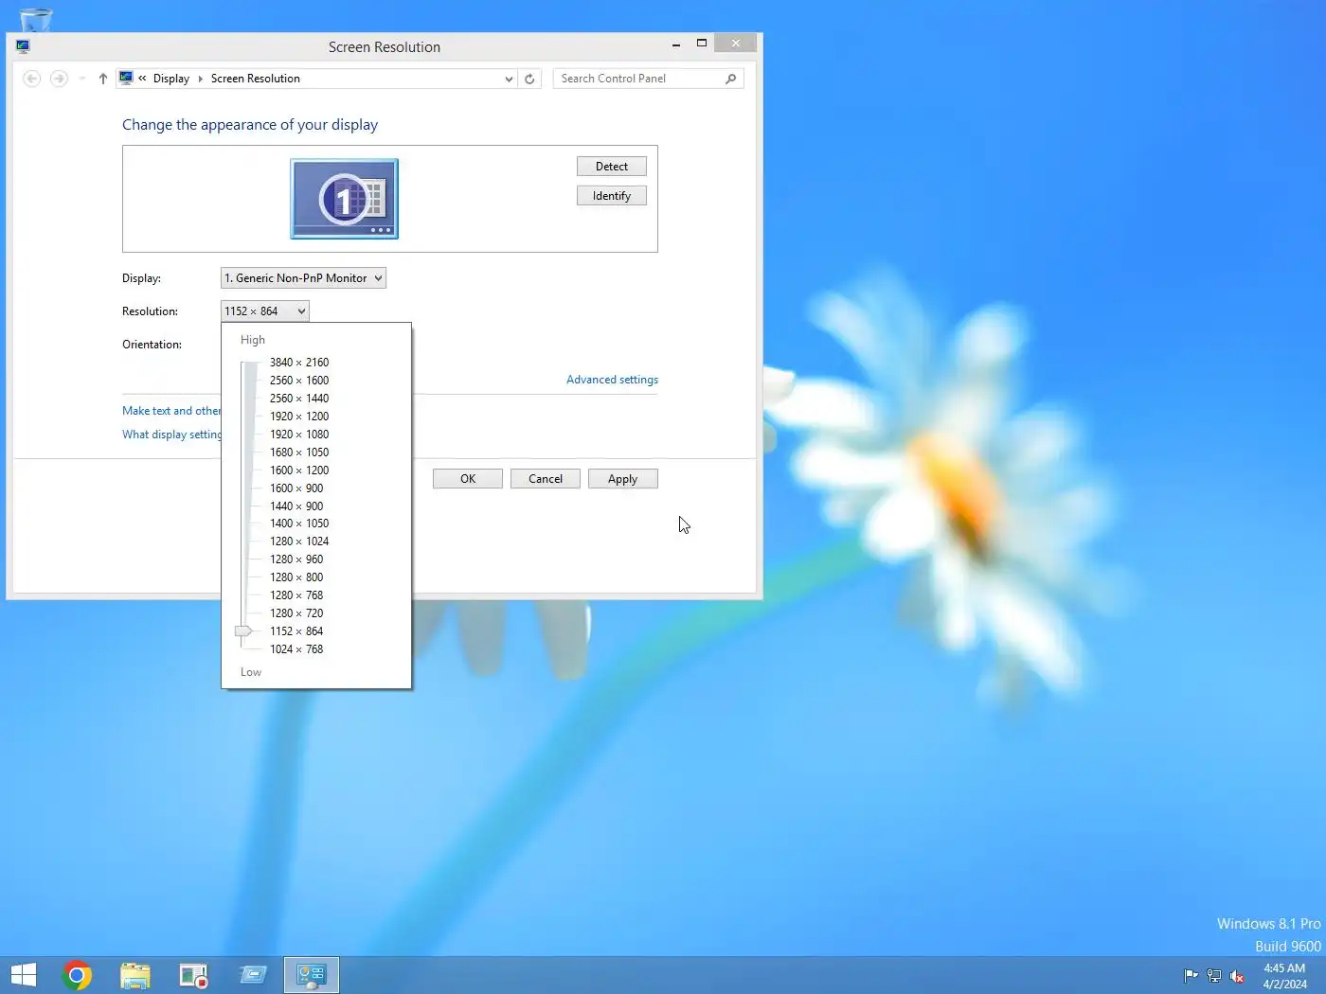Viewport: 1326px width, 994px height.
Task: Choose 1920 × 1080 resolution
Action: pos(299,435)
